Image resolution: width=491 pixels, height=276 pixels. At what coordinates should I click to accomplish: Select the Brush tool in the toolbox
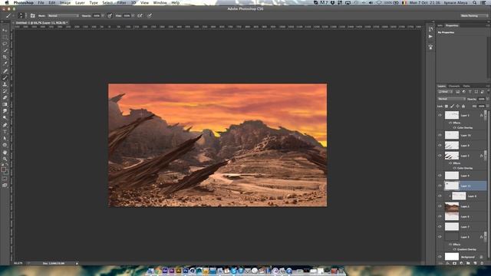[x=5, y=77]
